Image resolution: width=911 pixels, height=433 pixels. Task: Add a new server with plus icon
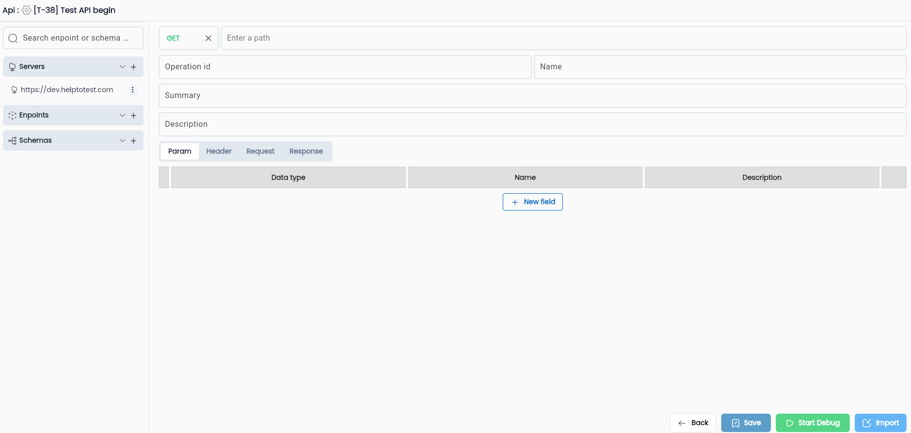pos(133,67)
